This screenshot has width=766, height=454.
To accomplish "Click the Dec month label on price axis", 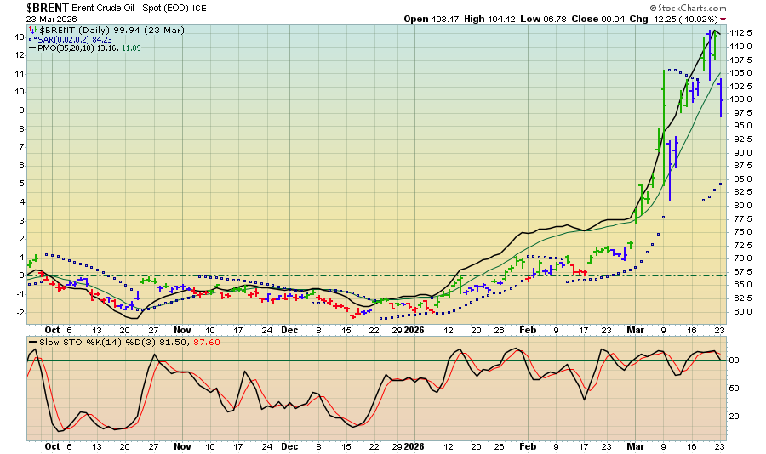I will pos(289,329).
